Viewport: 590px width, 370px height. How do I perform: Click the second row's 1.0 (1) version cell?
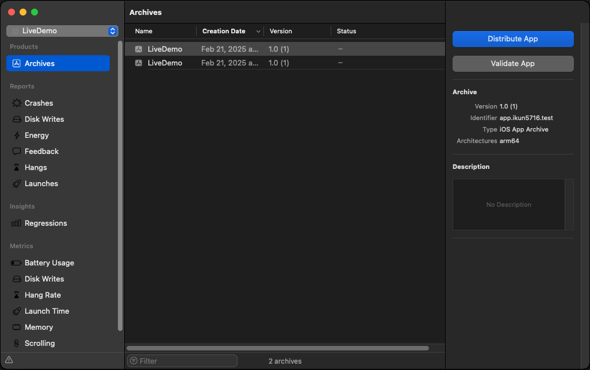pos(278,63)
